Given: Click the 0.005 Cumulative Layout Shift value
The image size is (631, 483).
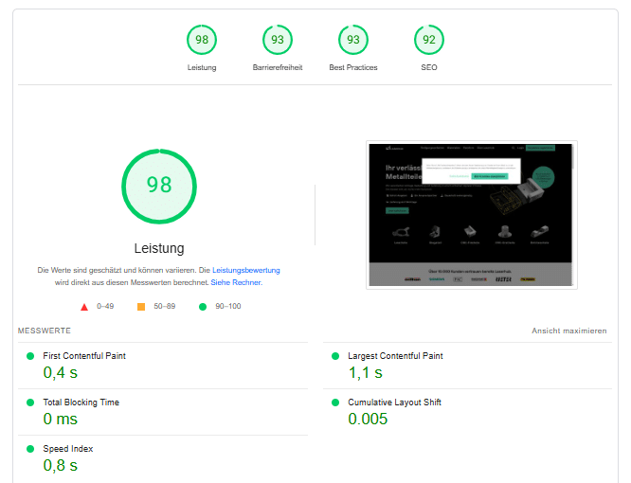Looking at the screenshot, I should coord(368,419).
